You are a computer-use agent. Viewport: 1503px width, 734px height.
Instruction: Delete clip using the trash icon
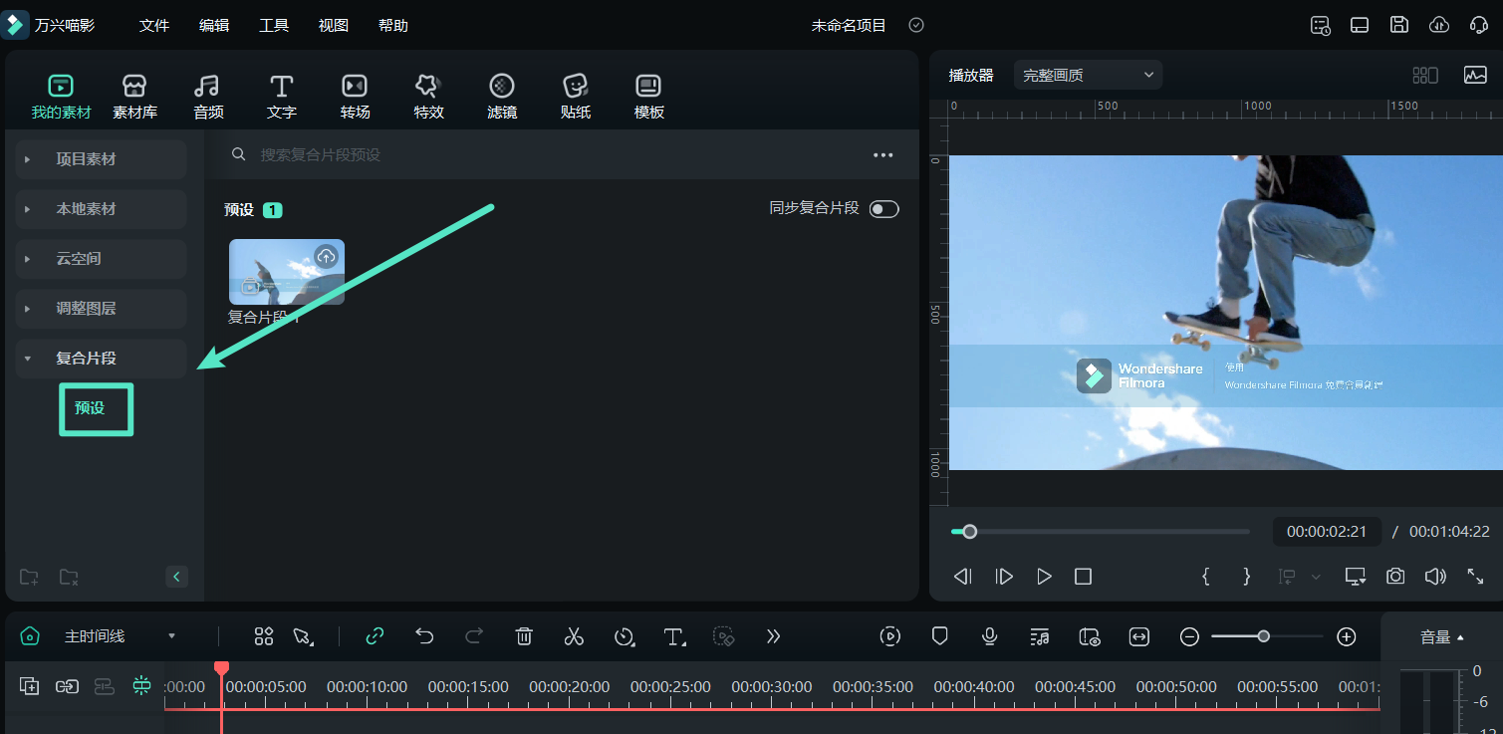coord(524,635)
